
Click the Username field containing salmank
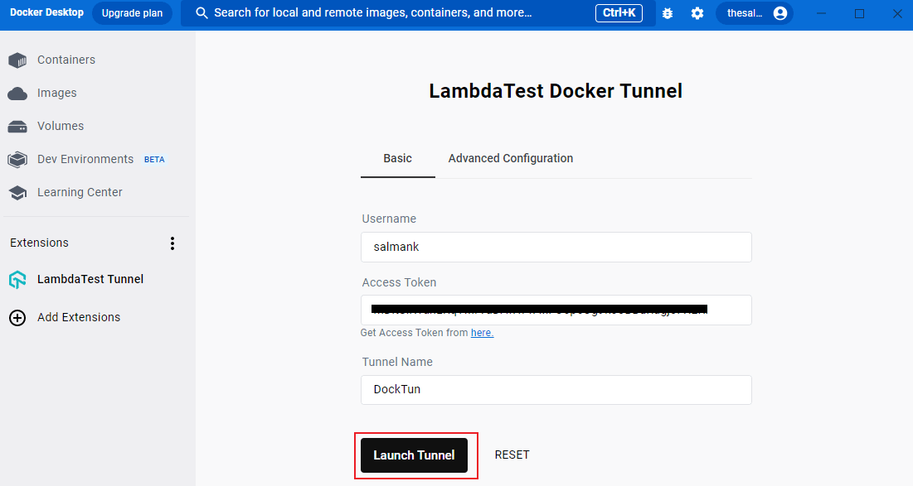pos(556,247)
